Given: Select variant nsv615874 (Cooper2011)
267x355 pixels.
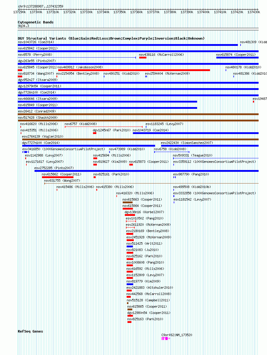Looking at the screenshot, I should click(x=236, y=55).
